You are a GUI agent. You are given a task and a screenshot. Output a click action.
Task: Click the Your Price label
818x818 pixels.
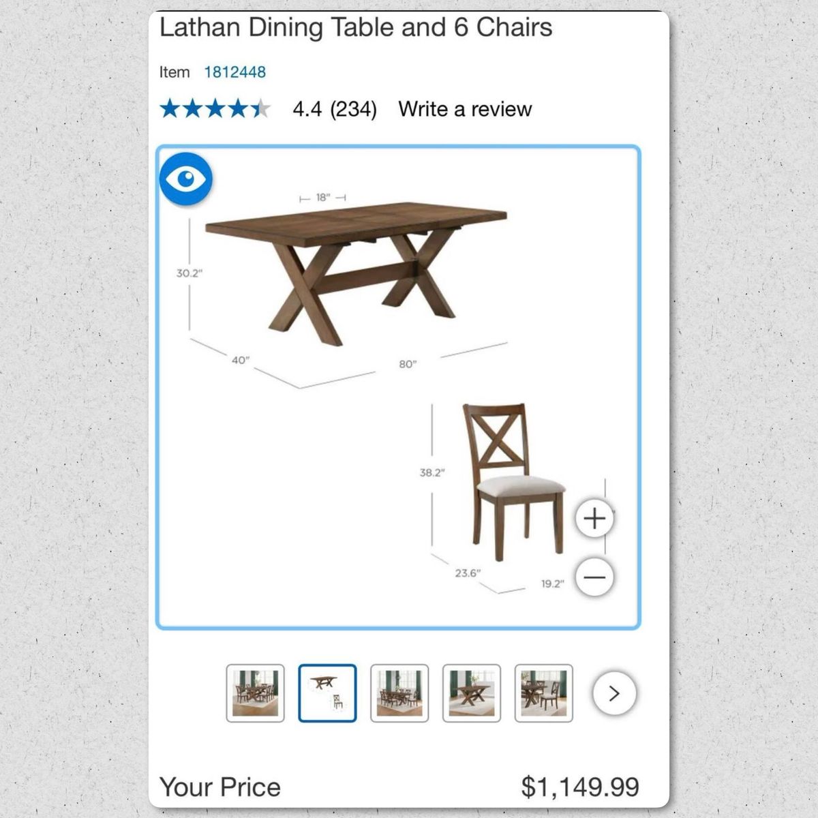[220, 787]
